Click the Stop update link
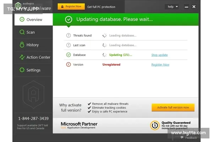The height and width of the screenshot is (142, 213). point(159,55)
